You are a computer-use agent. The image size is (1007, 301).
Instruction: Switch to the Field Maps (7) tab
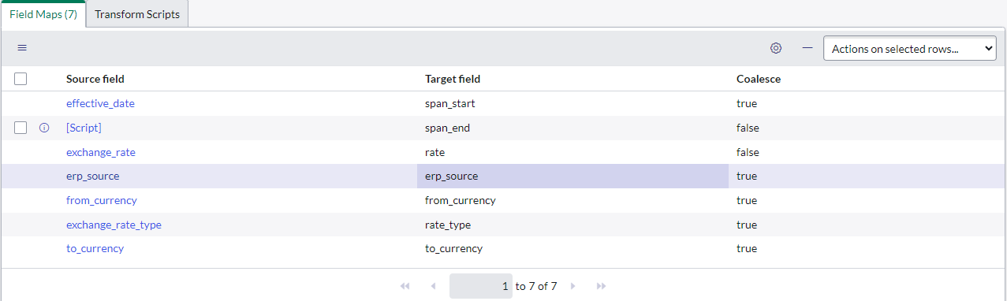(x=43, y=14)
